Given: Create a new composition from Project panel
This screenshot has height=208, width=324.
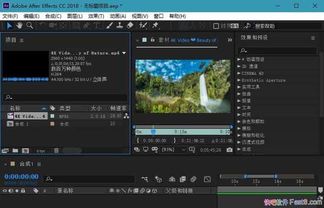Looking at the screenshot, I should tap(25, 151).
